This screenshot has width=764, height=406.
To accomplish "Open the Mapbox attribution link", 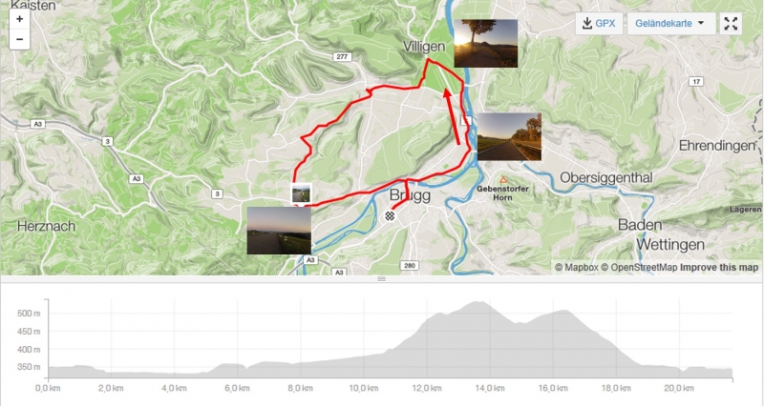I will 577,268.
